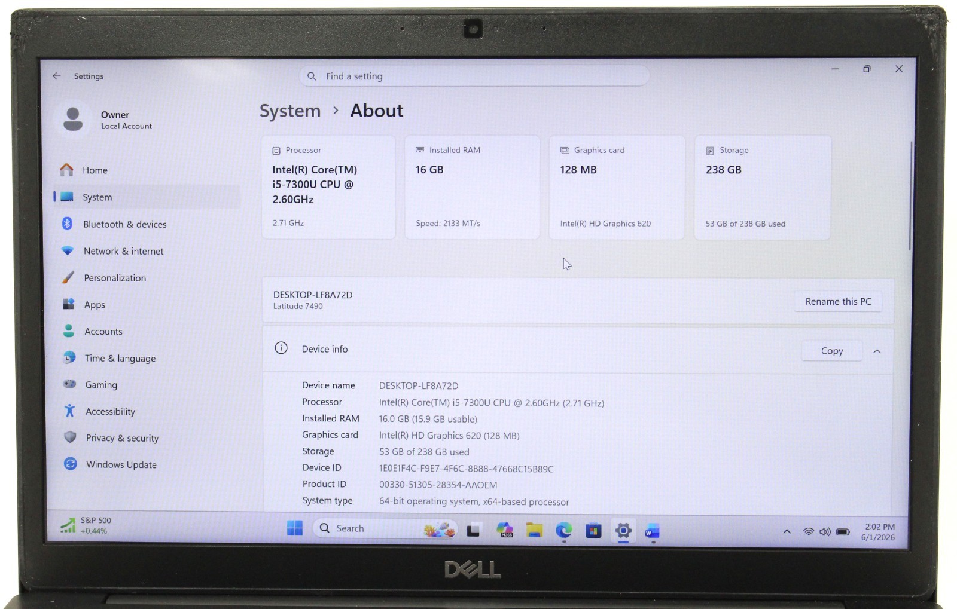Click the Settings page vertical scrollbar
957x609 pixels.
[x=910, y=197]
